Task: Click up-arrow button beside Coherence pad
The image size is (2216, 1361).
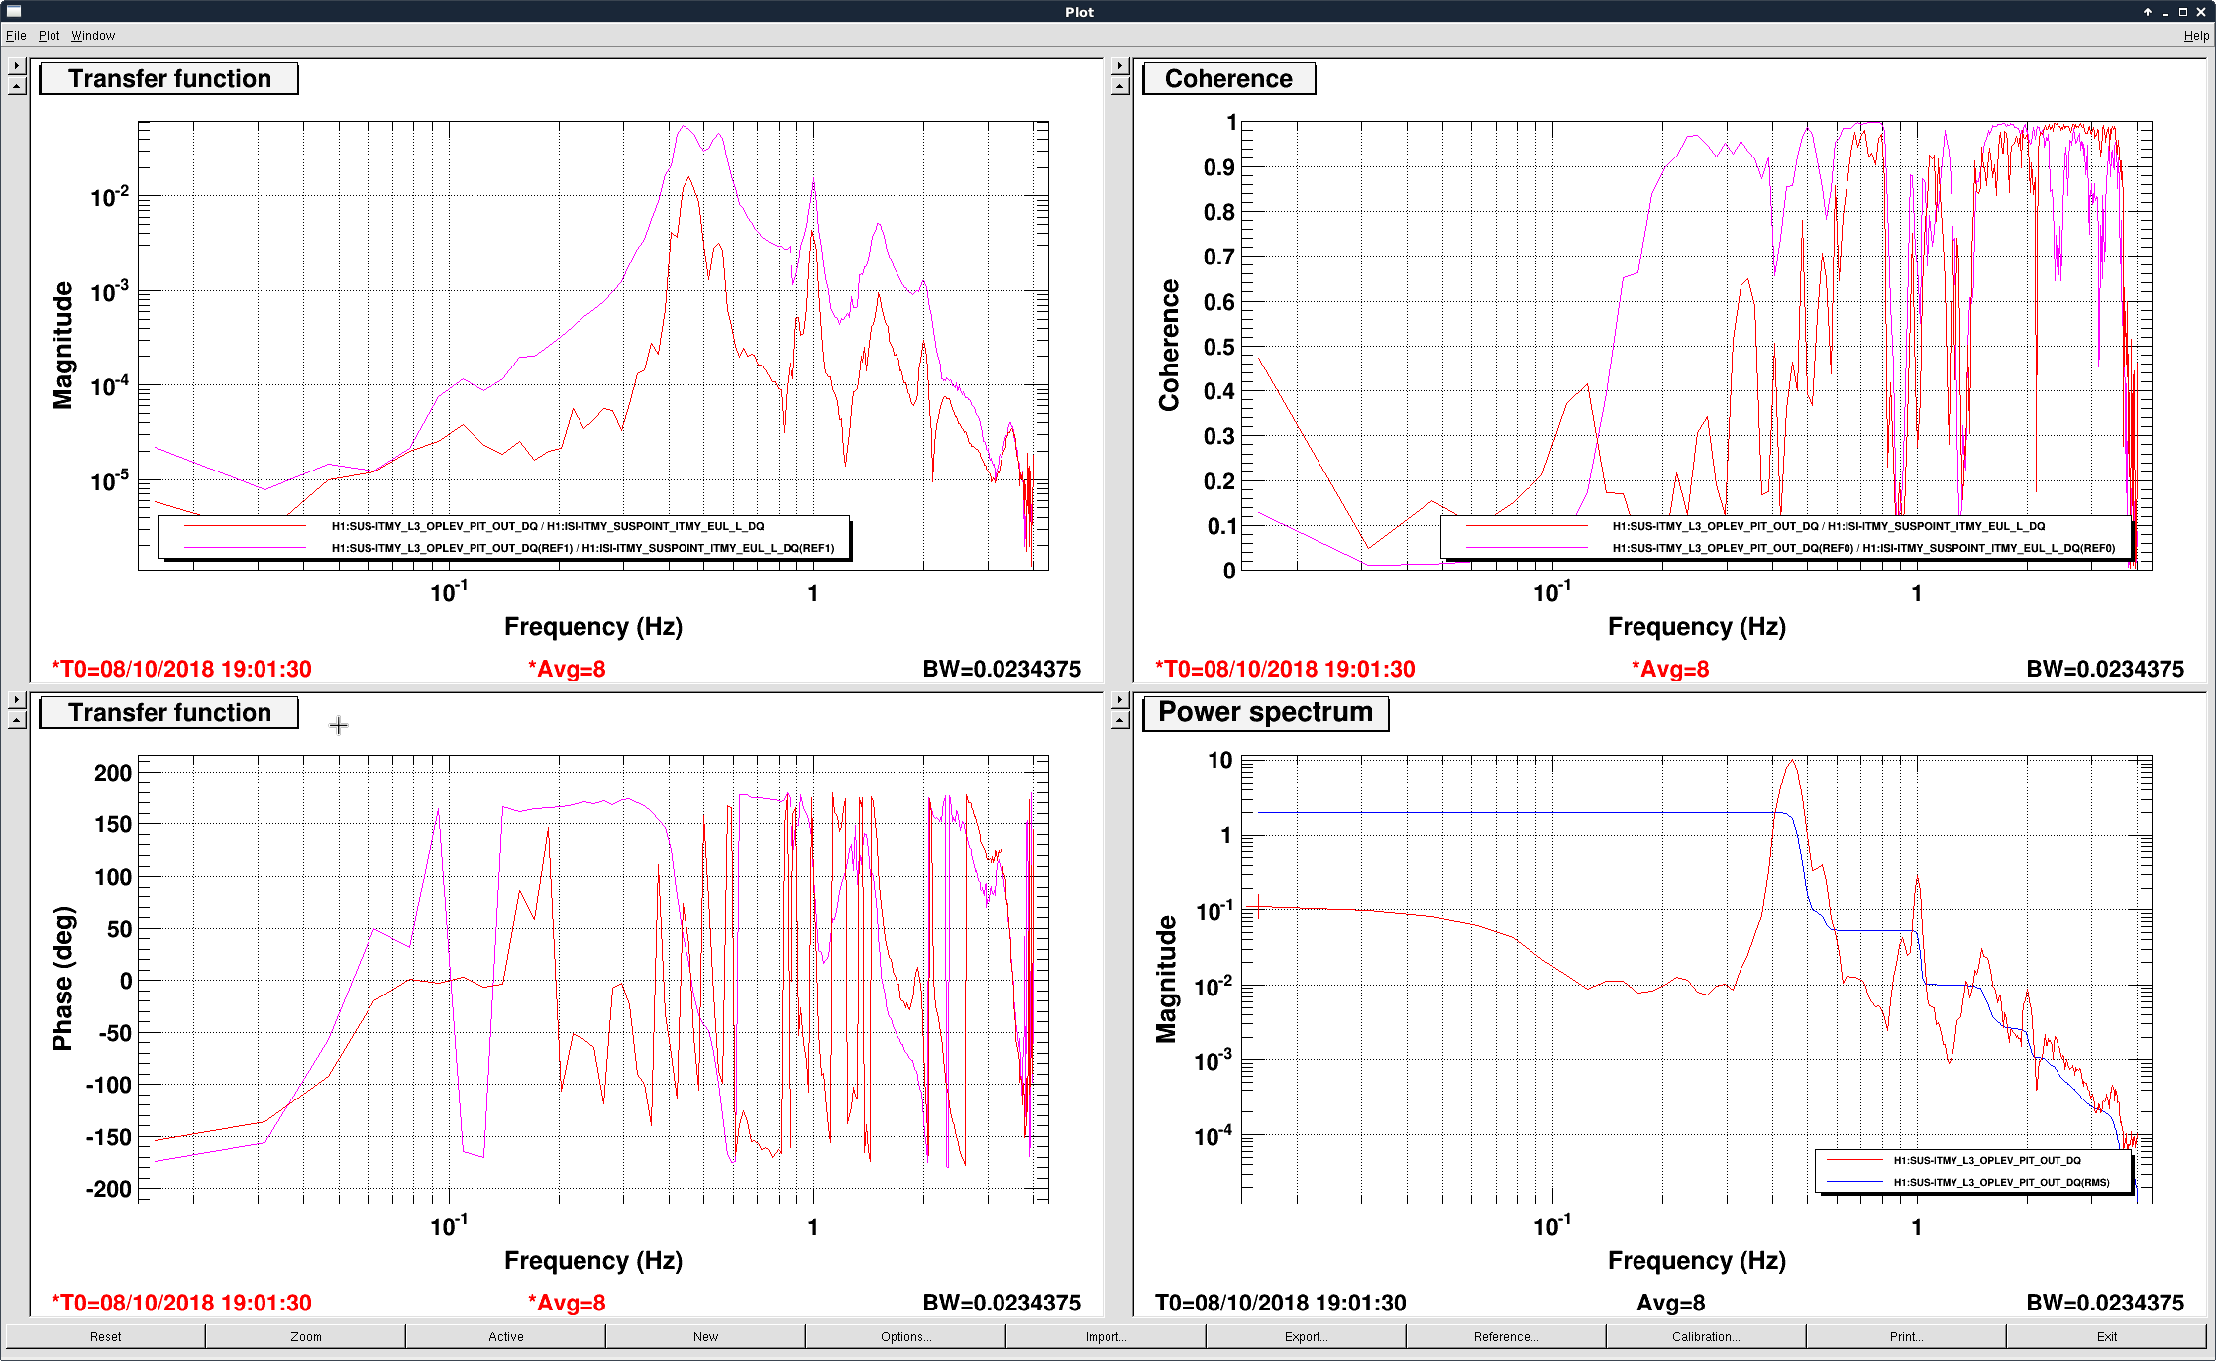Action: (x=1119, y=86)
